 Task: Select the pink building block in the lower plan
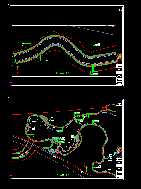[x=57, y=151]
